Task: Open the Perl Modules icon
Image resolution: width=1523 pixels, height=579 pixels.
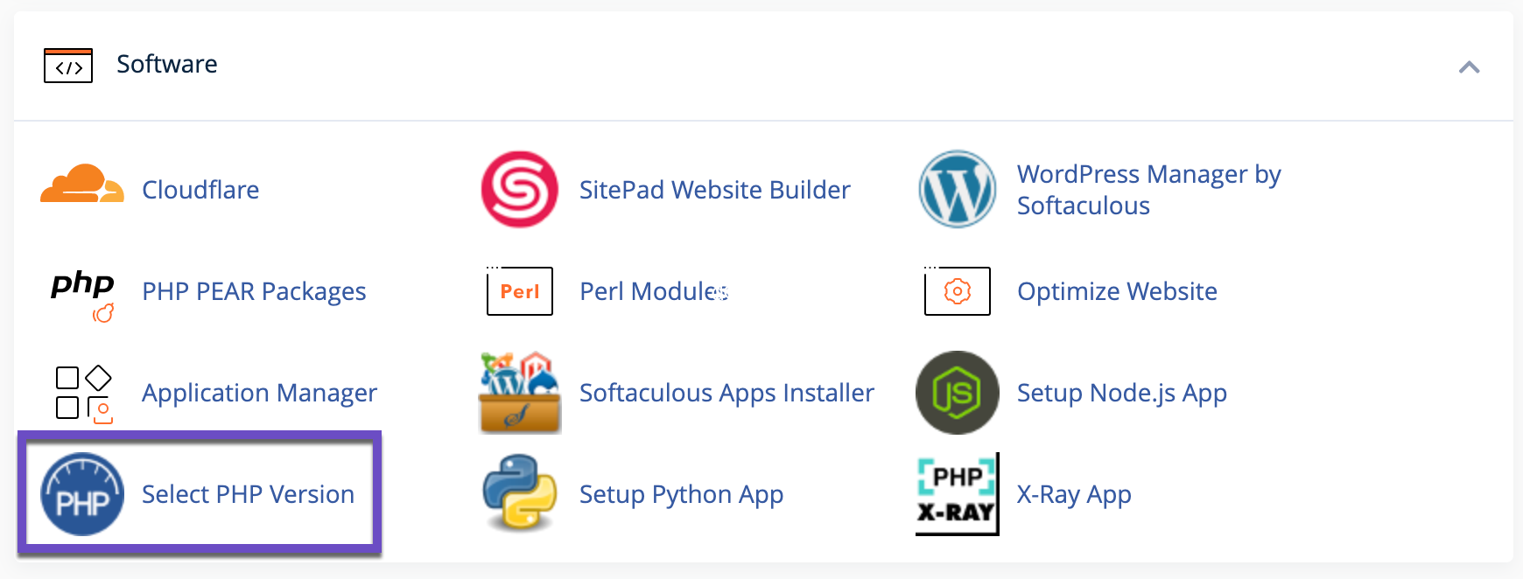Action: 519,291
